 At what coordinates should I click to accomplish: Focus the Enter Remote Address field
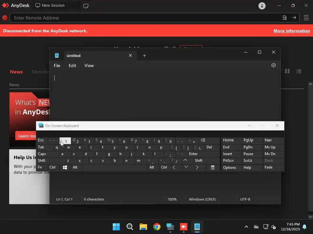(x=146, y=18)
